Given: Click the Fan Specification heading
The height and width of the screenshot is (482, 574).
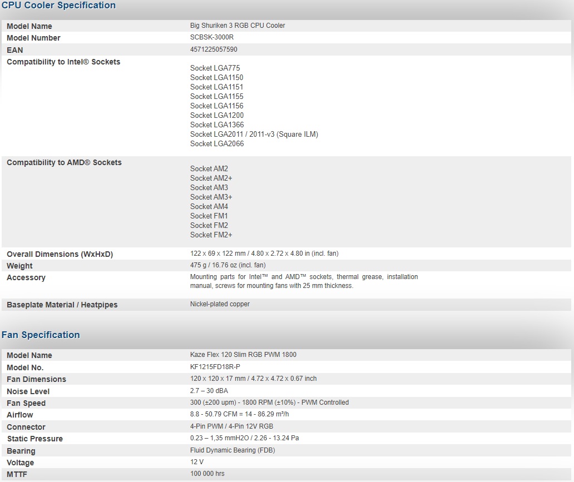Looking at the screenshot, I should pyautogui.click(x=41, y=335).
